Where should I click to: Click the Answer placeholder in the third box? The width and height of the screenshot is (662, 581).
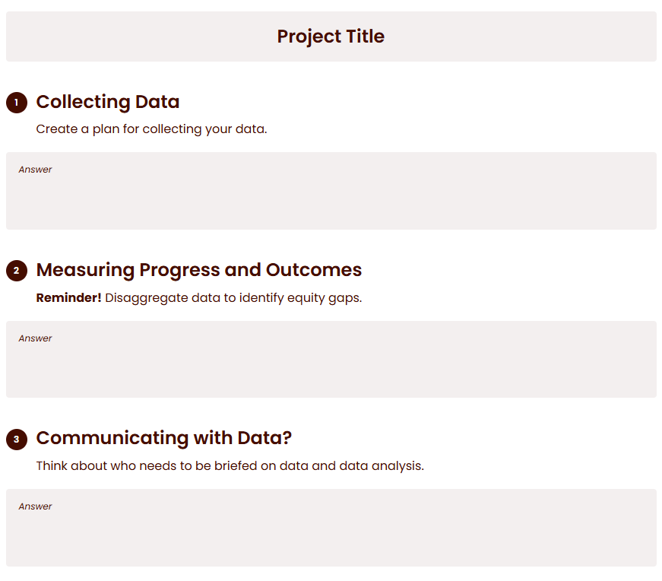tap(35, 506)
